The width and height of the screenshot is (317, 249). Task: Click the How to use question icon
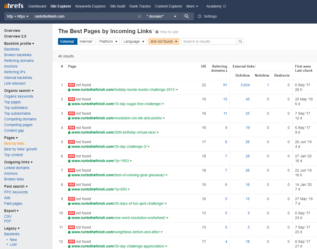pos(157,32)
